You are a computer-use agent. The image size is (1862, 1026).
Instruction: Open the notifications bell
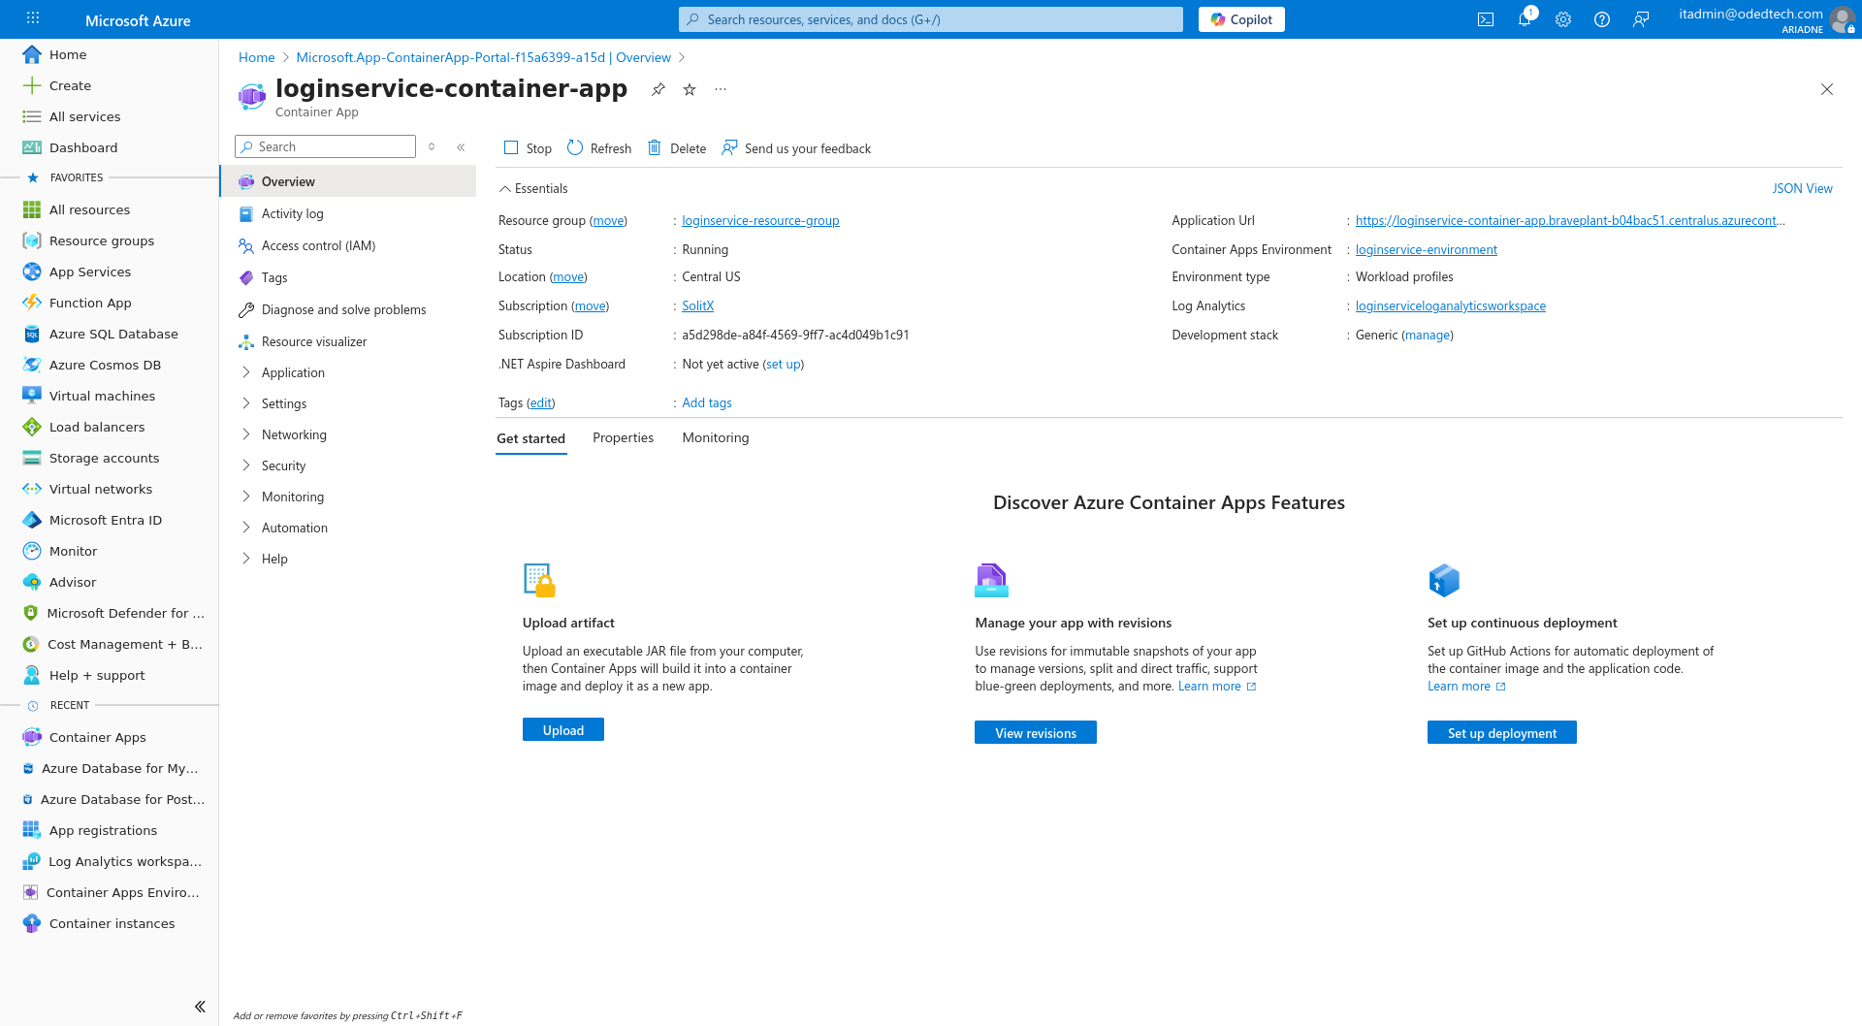1525,19
